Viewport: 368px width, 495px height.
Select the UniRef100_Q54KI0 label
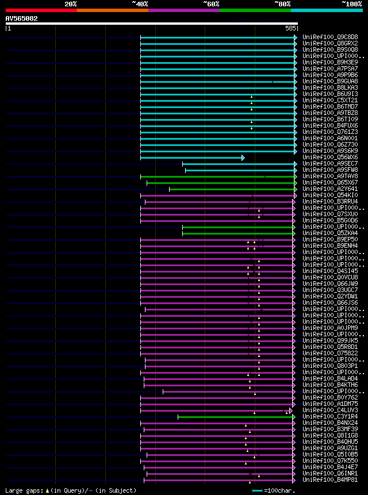(330, 195)
